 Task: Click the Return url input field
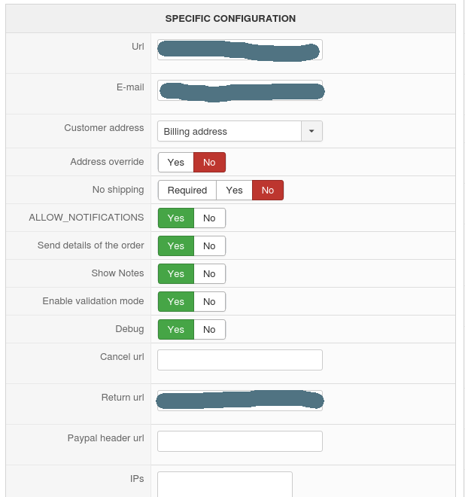[x=240, y=400]
